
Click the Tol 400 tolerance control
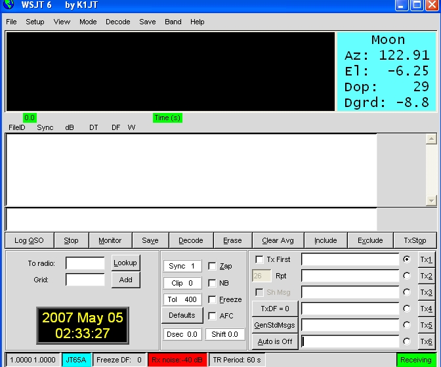point(182,300)
